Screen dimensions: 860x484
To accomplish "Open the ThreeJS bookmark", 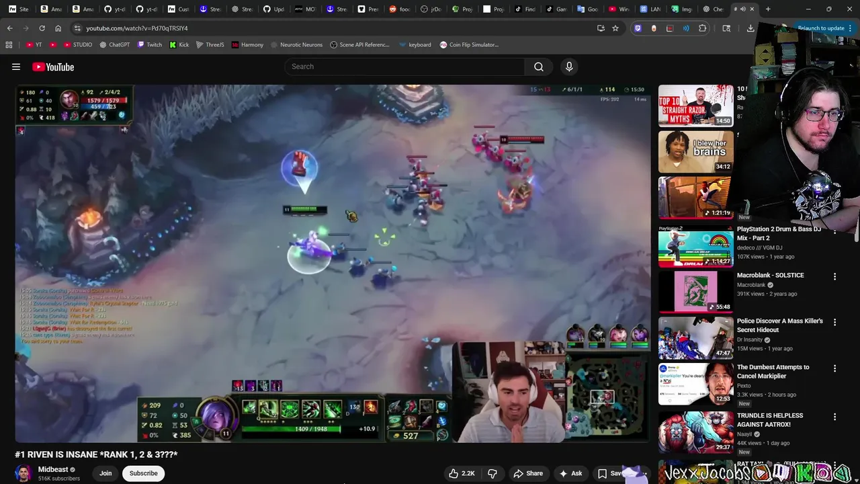I will coord(210,44).
